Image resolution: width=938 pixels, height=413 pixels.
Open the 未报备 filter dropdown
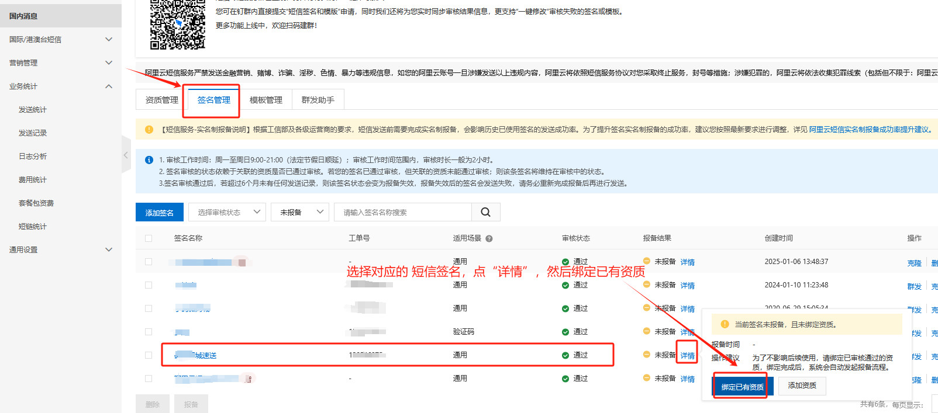300,212
